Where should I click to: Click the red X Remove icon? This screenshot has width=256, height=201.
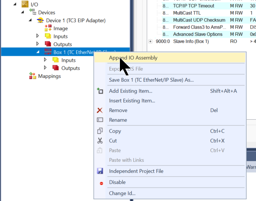tap(100, 110)
